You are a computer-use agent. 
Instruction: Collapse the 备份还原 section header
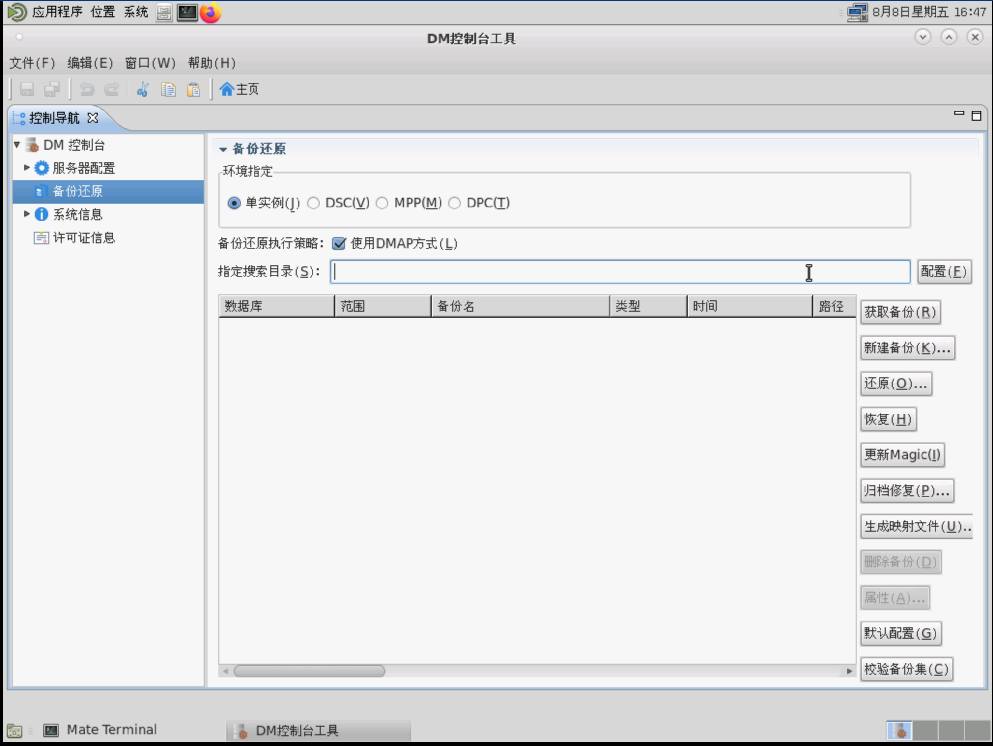[x=223, y=149]
